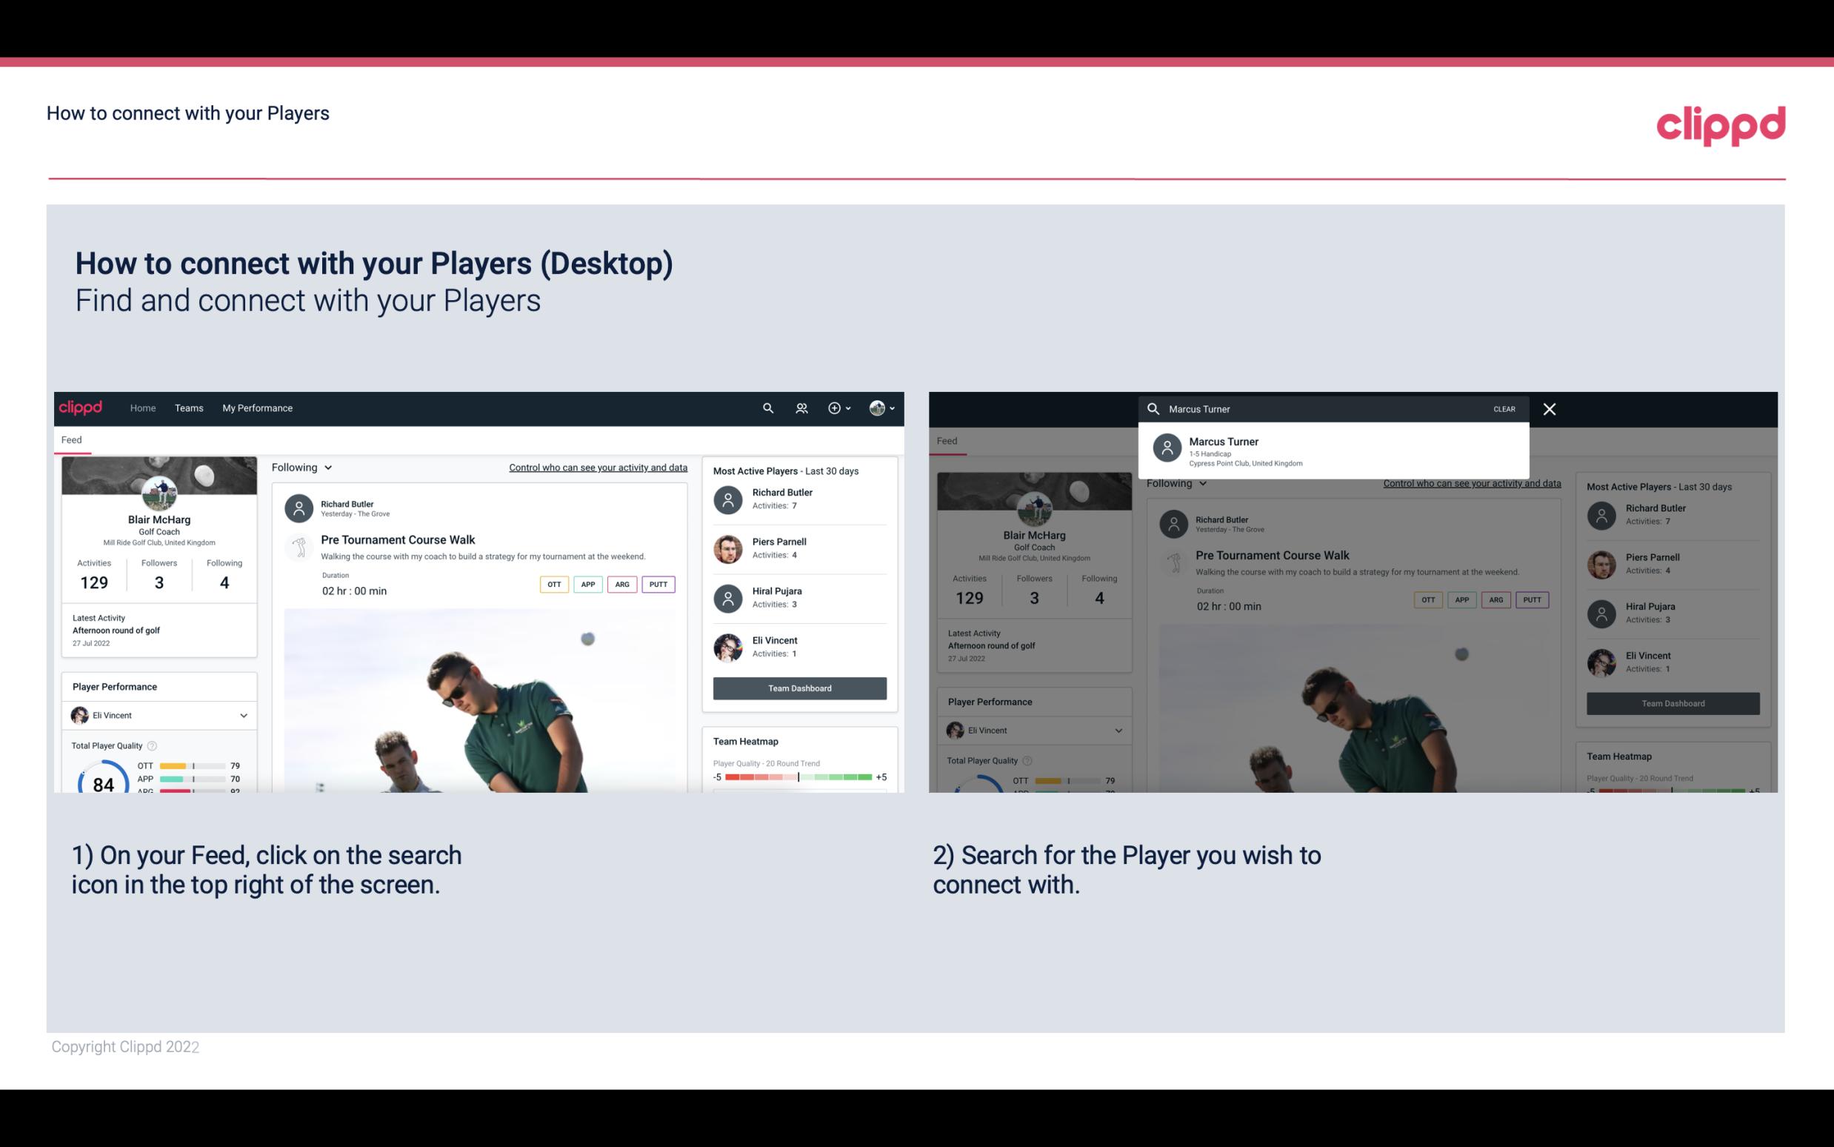This screenshot has width=1834, height=1147.
Task: Click the APP performance category icon
Action: tap(587, 582)
